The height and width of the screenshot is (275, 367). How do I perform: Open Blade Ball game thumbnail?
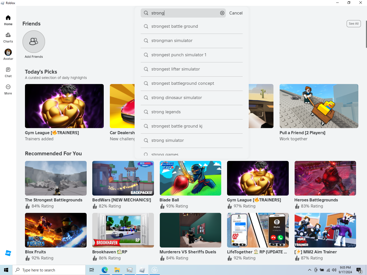coord(190,178)
